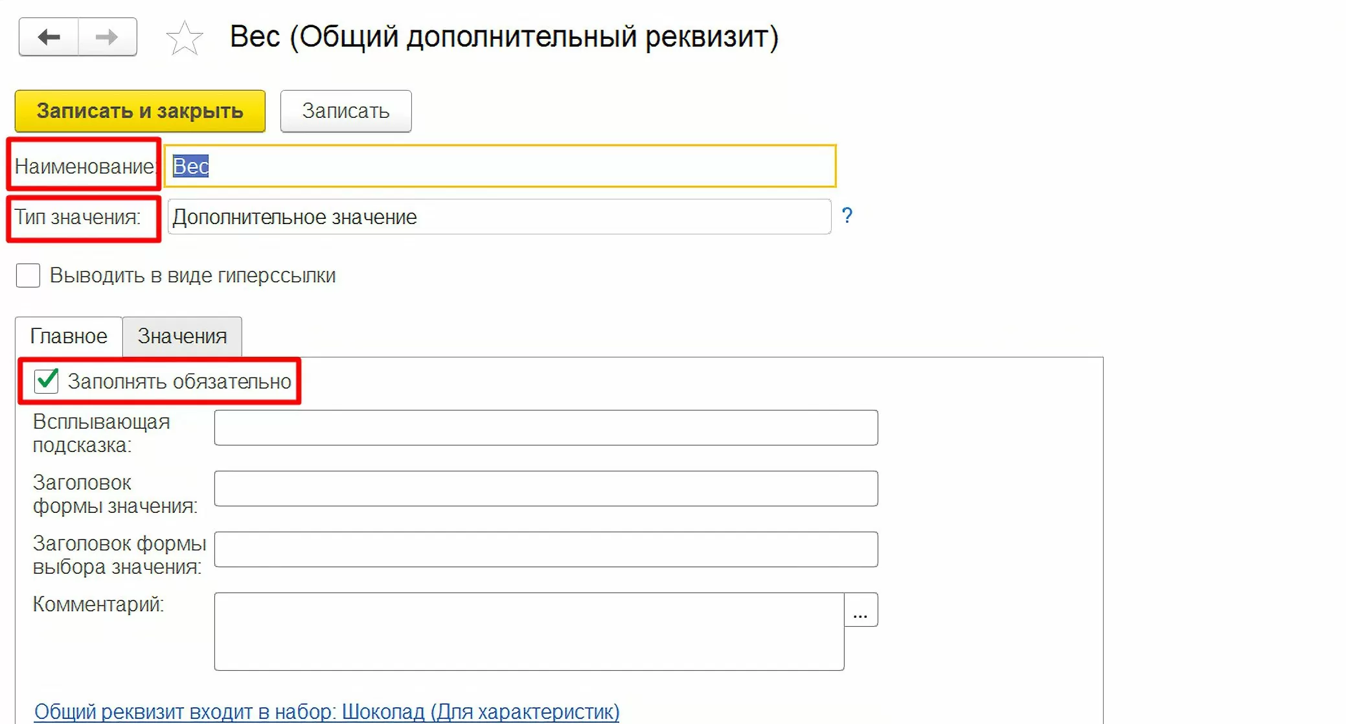1346x724 pixels.
Task: Add to favorites with the star icon
Action: (185, 38)
